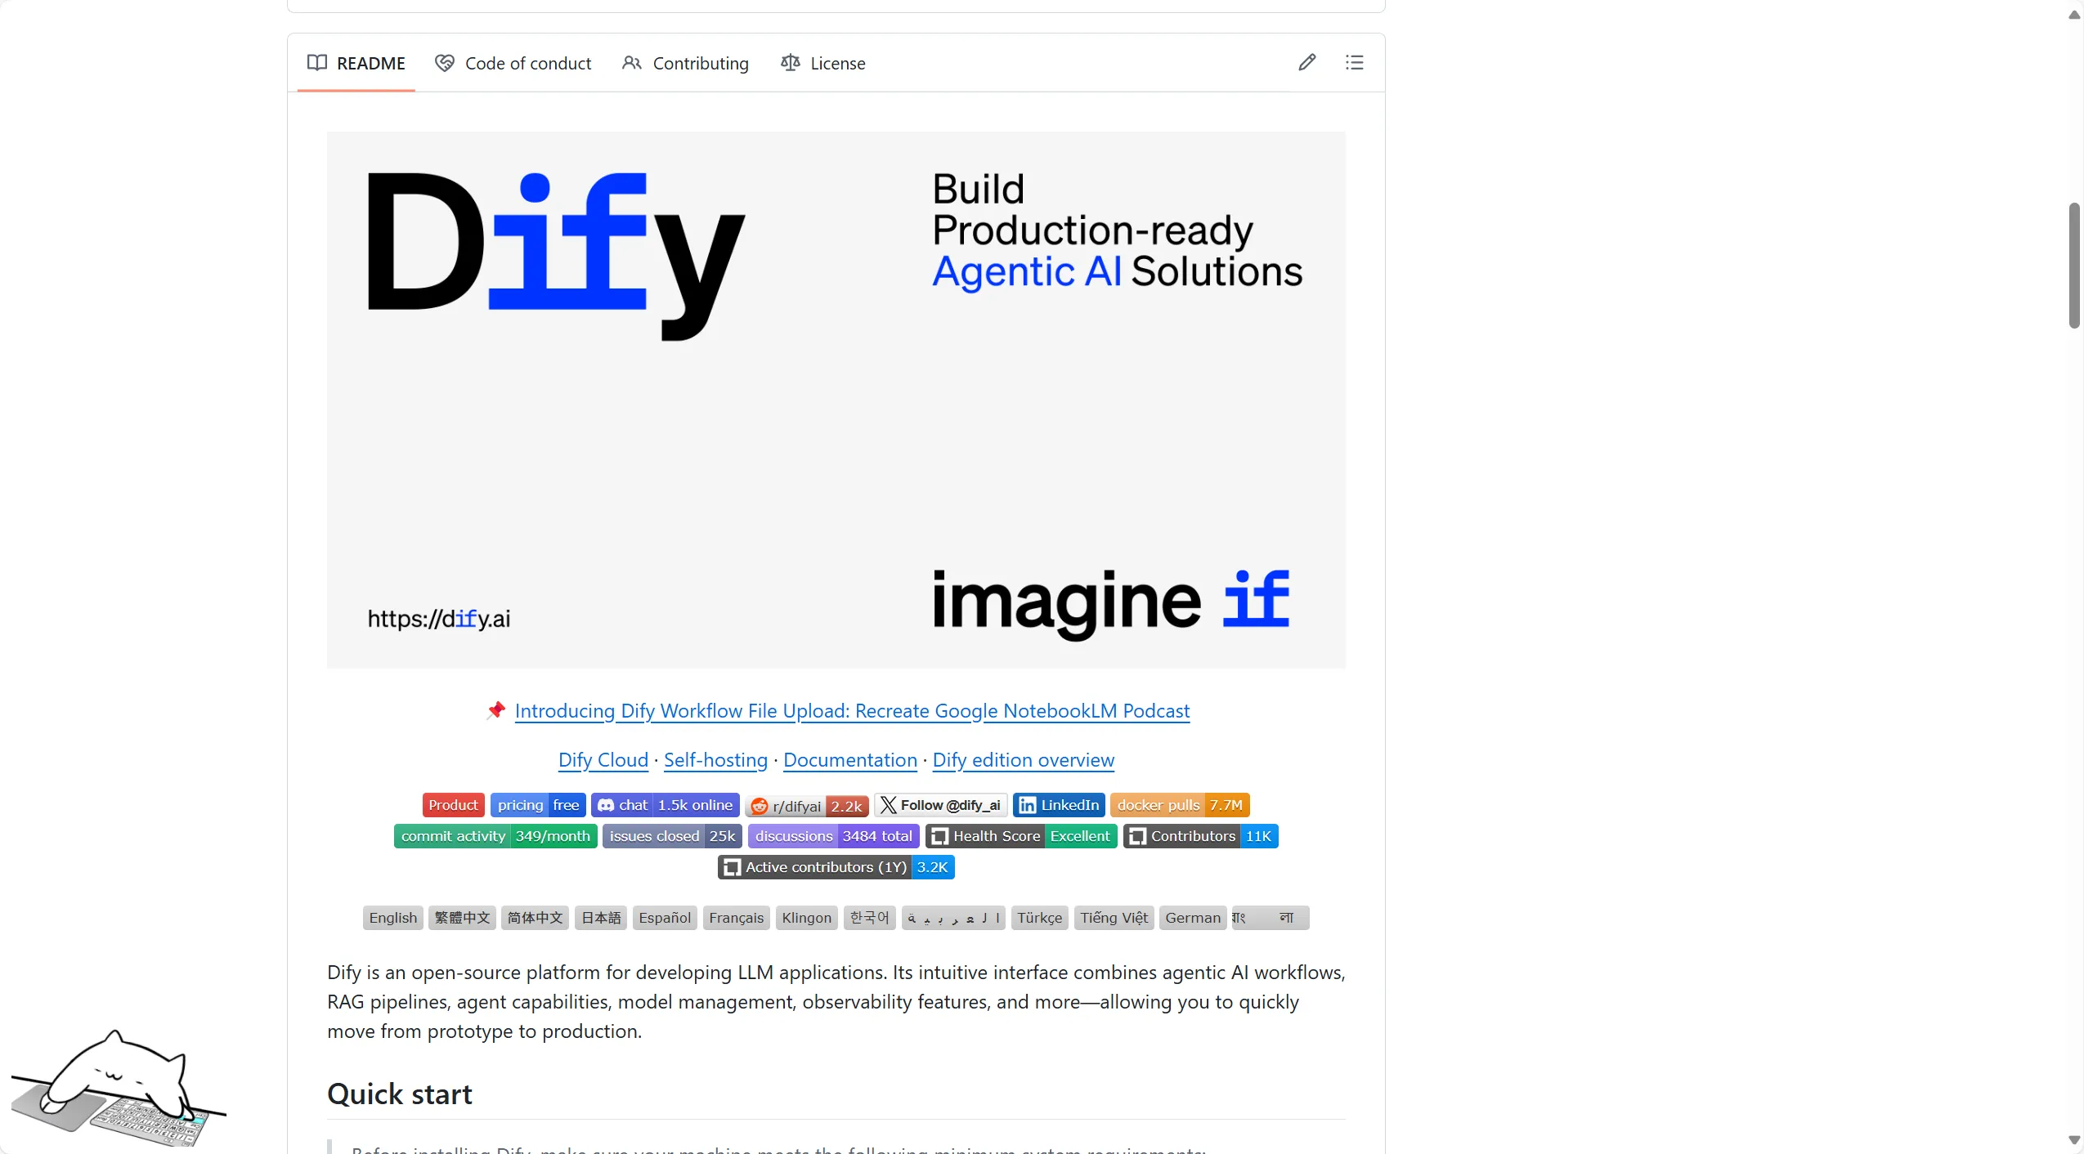The height and width of the screenshot is (1154, 2084).
Task: Follow the Dify Cloud link
Action: 603,760
